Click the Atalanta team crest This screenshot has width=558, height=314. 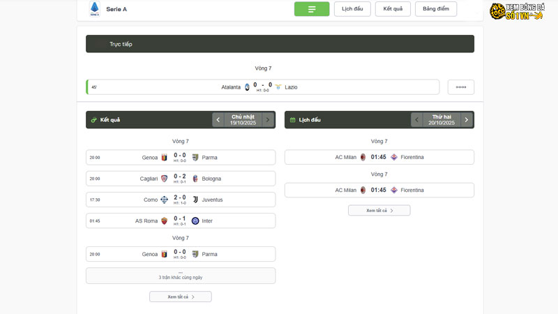[x=247, y=87]
